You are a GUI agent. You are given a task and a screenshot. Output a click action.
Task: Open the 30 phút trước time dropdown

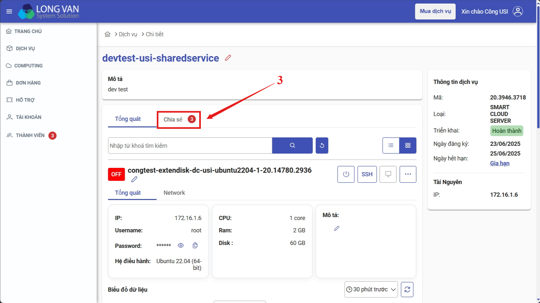[371, 289]
